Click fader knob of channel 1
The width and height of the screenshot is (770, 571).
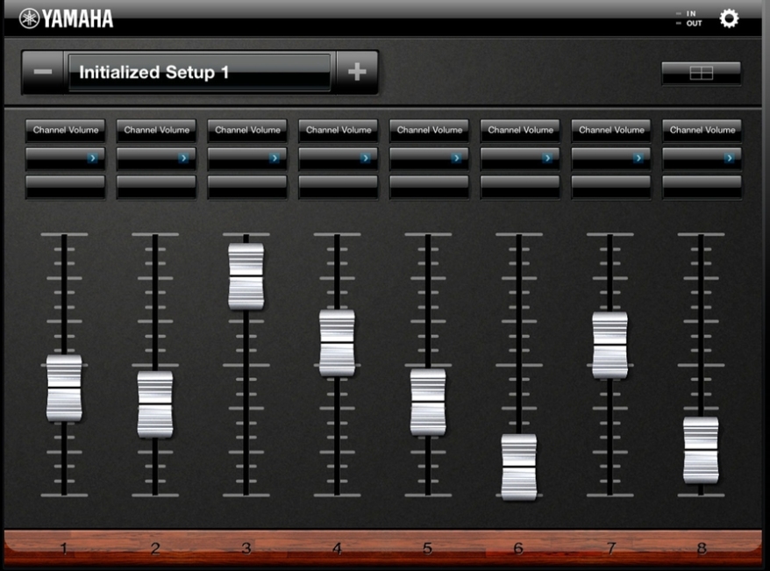pos(64,388)
